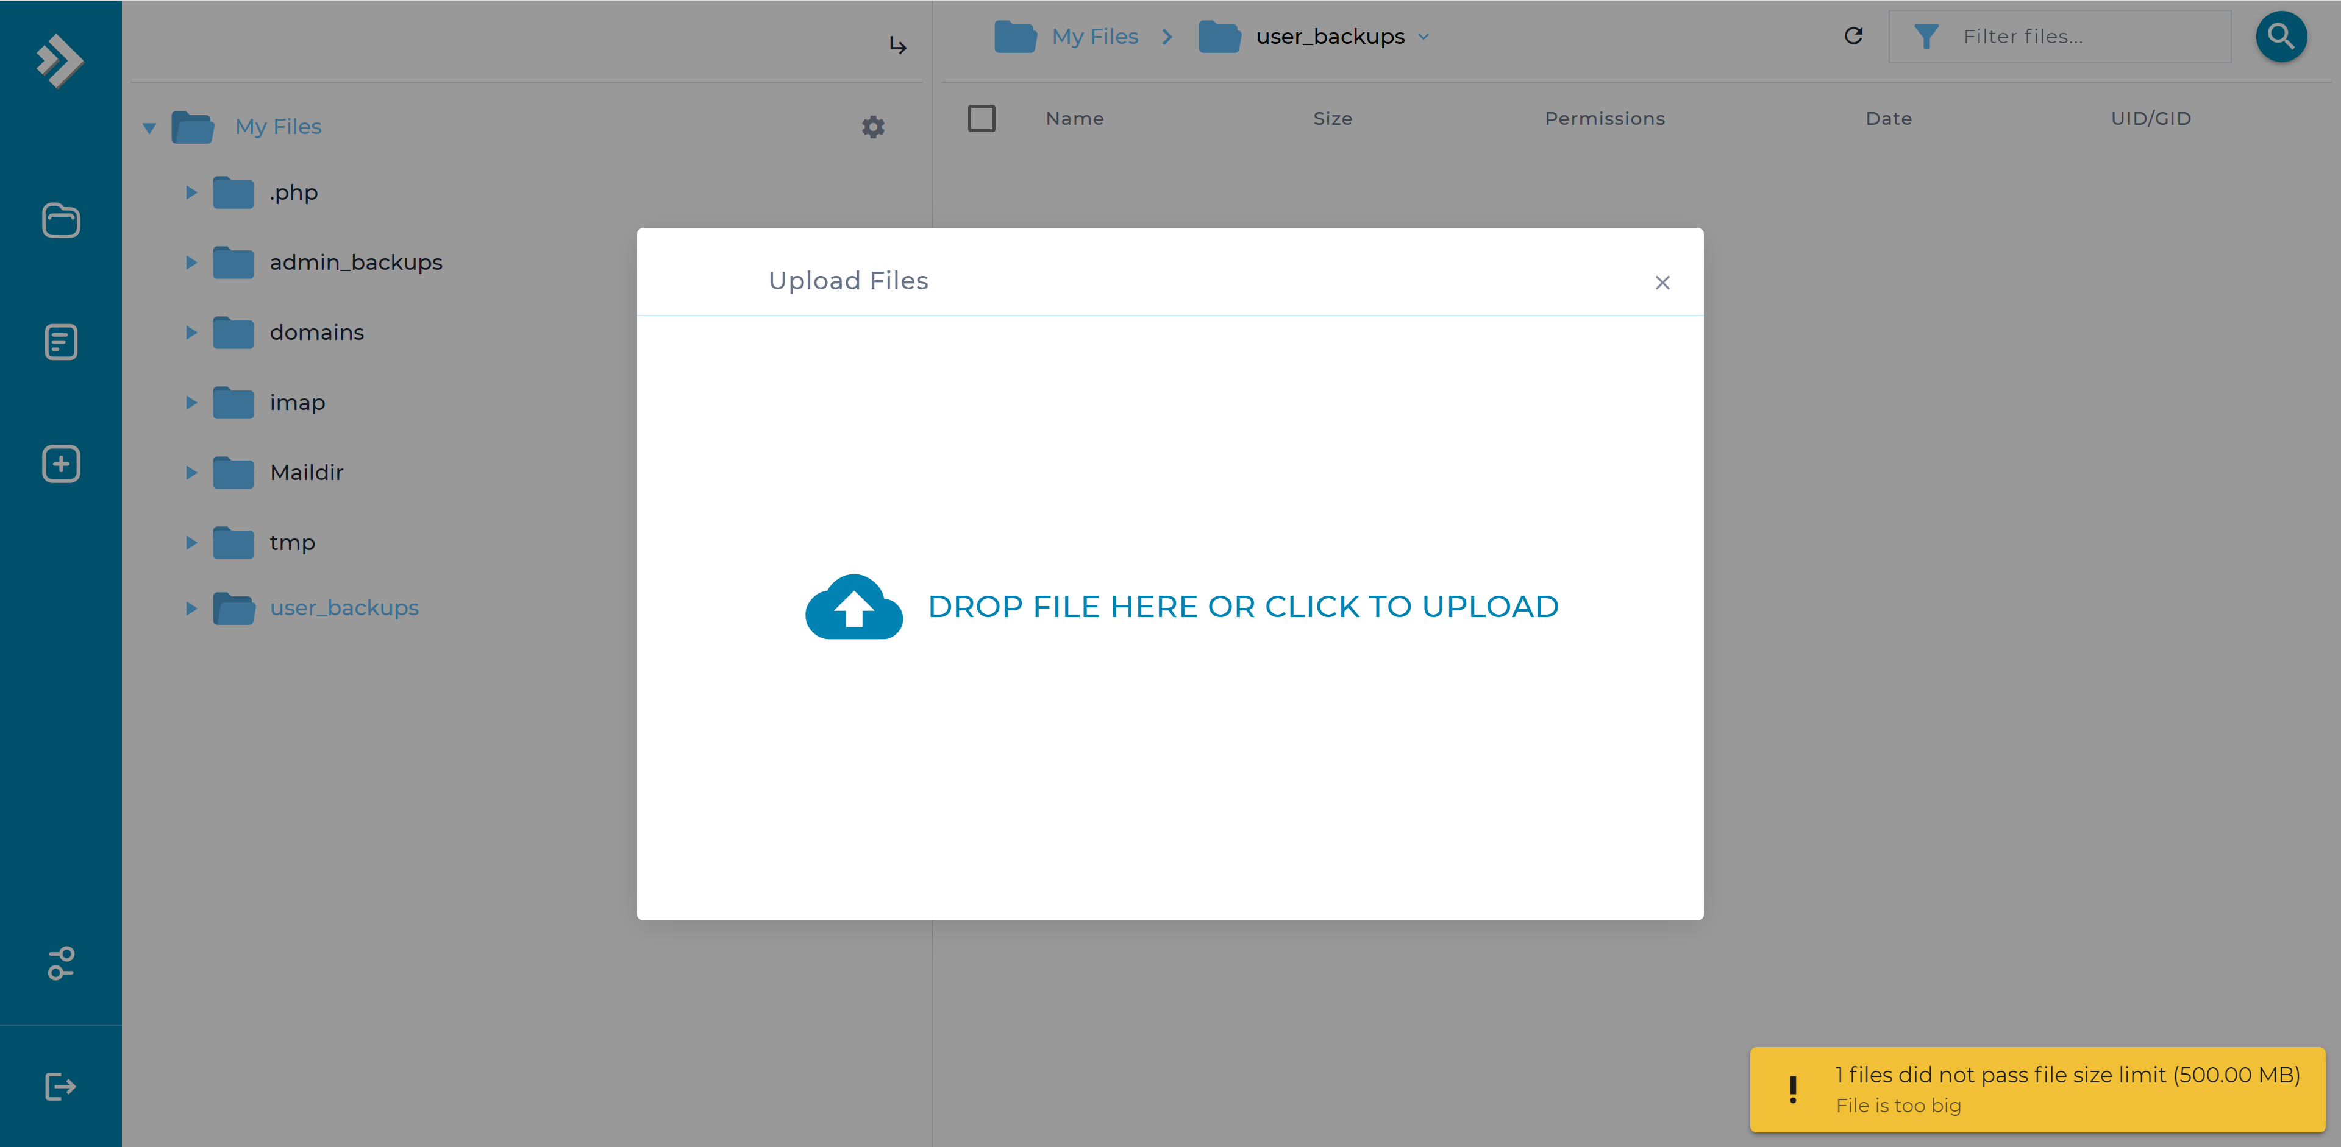The image size is (2341, 1147).
Task: Expand the user_backups folder in tree
Action: 191,607
